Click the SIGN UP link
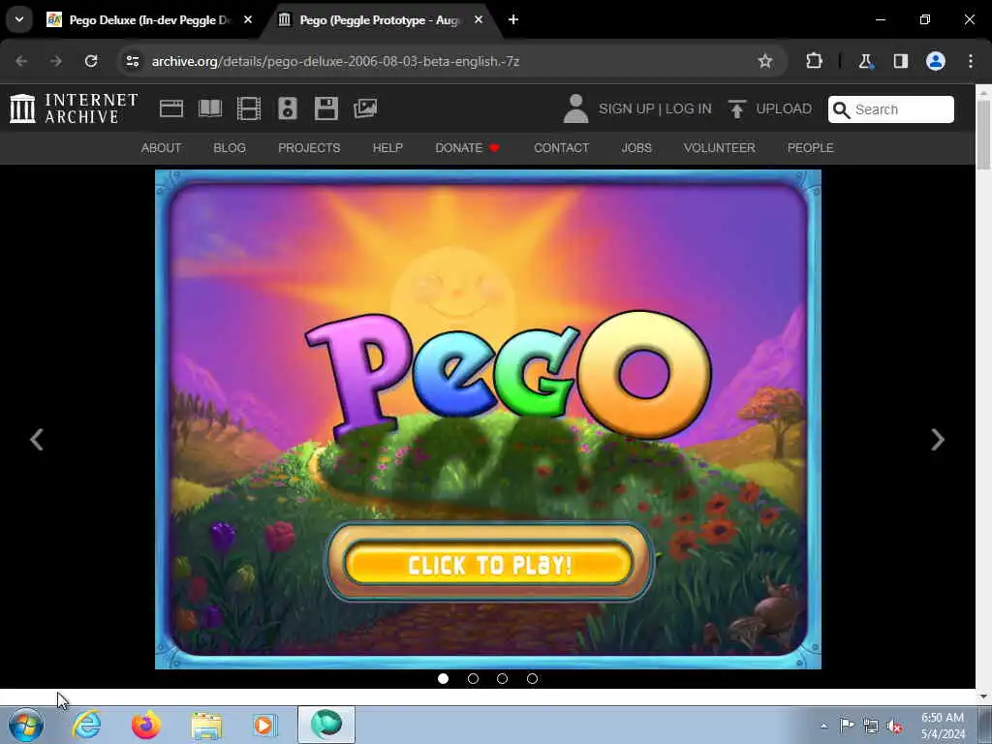The image size is (992, 744). [x=627, y=108]
